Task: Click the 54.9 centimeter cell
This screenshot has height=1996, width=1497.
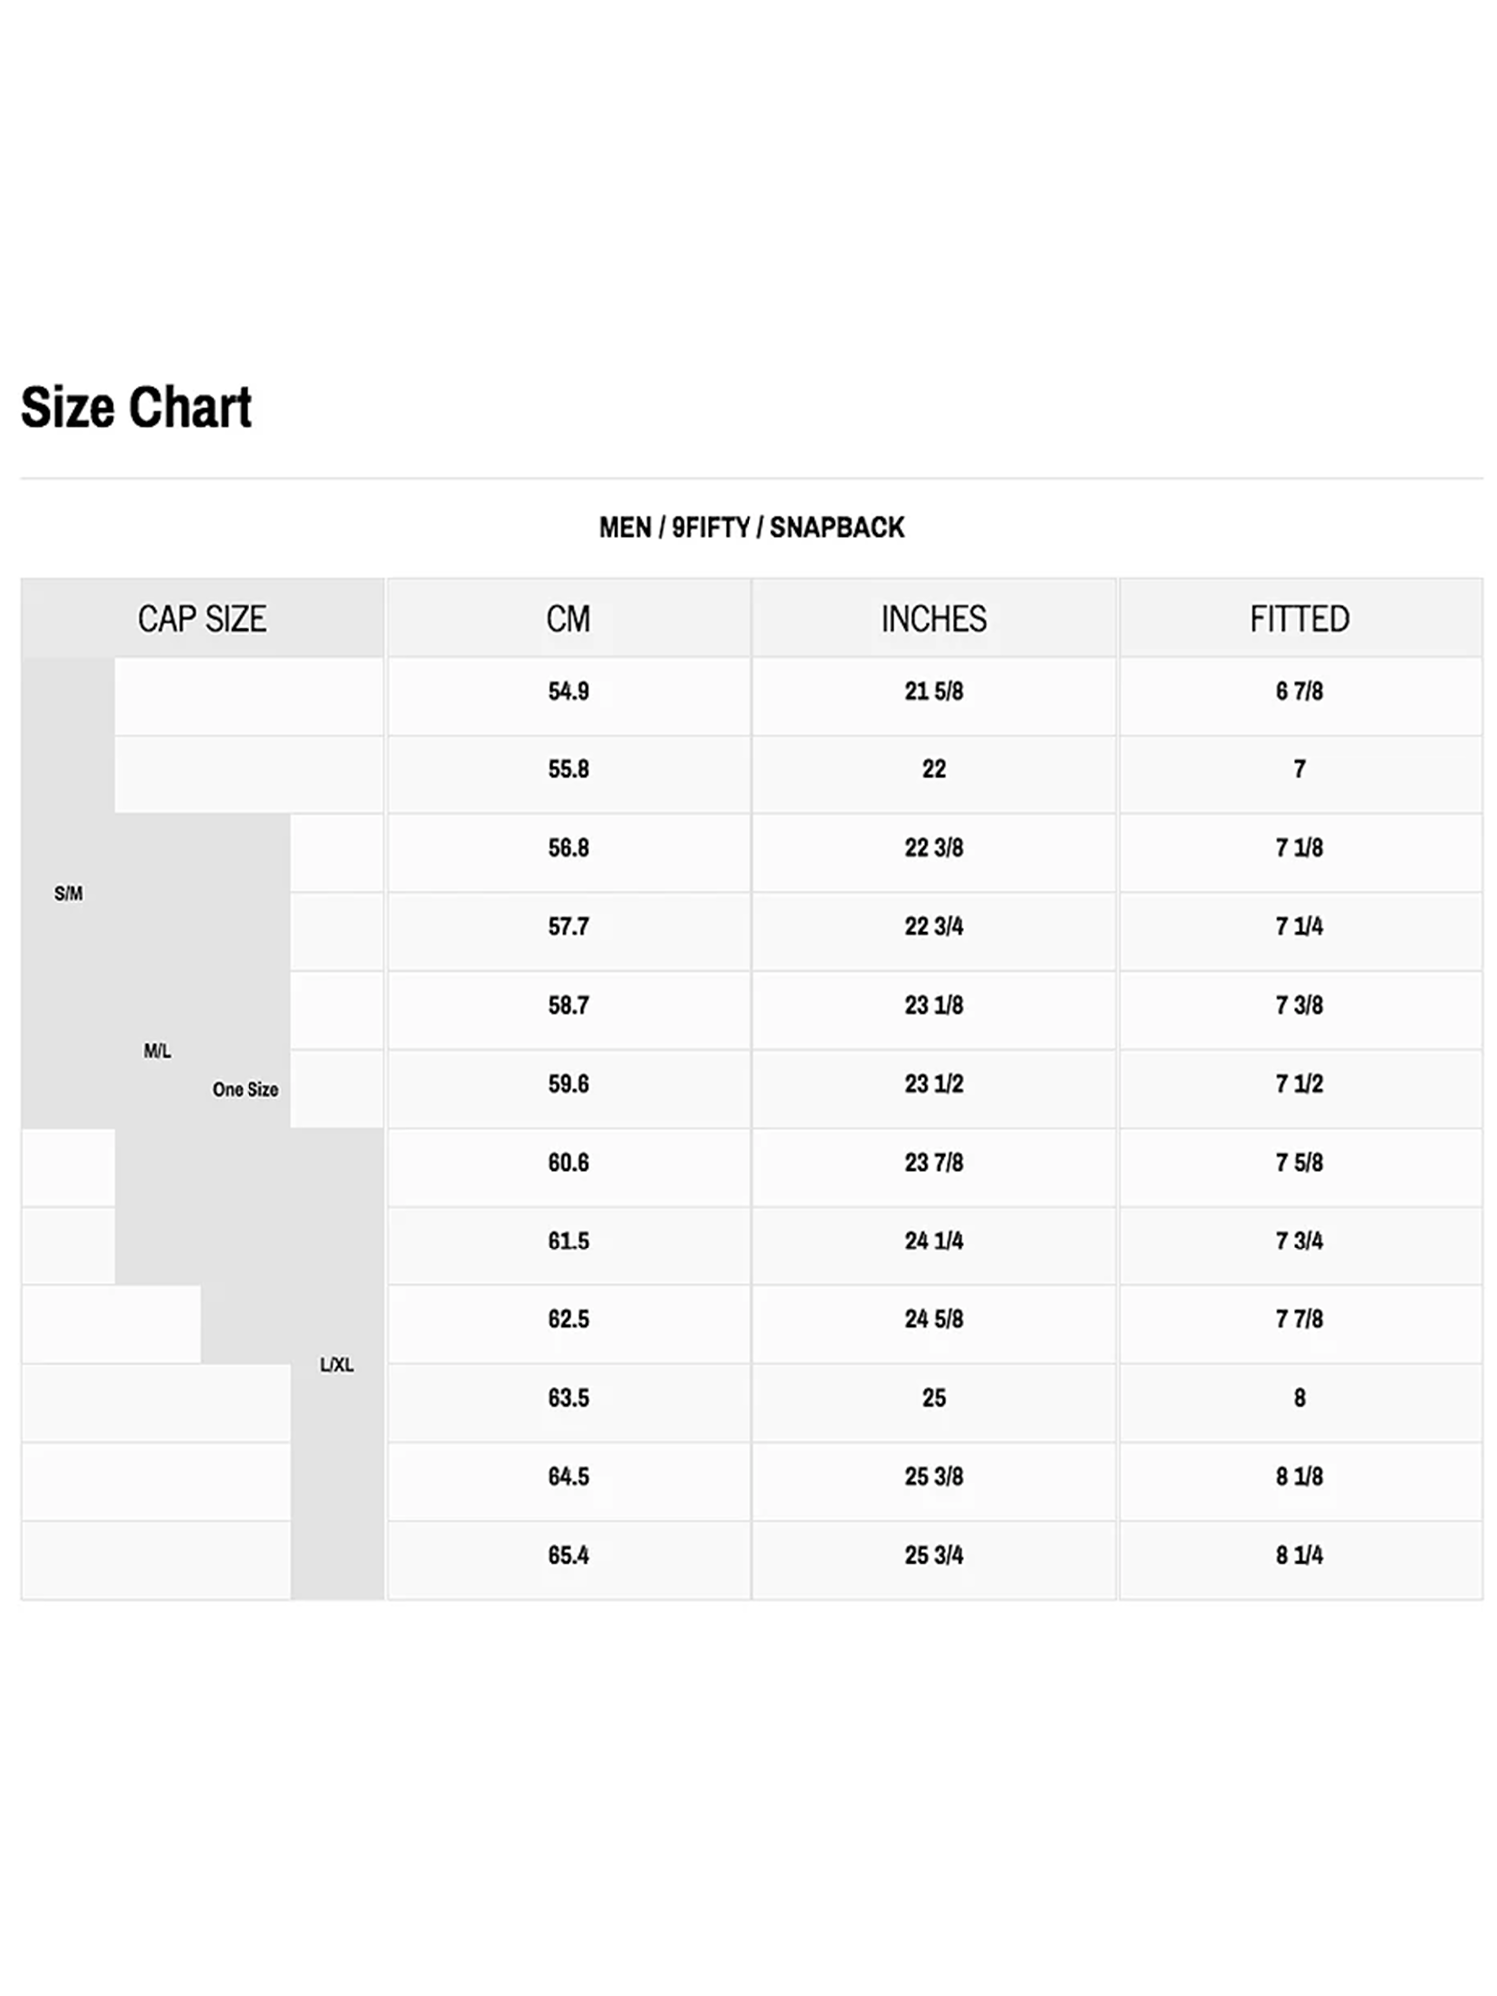Action: click(568, 691)
